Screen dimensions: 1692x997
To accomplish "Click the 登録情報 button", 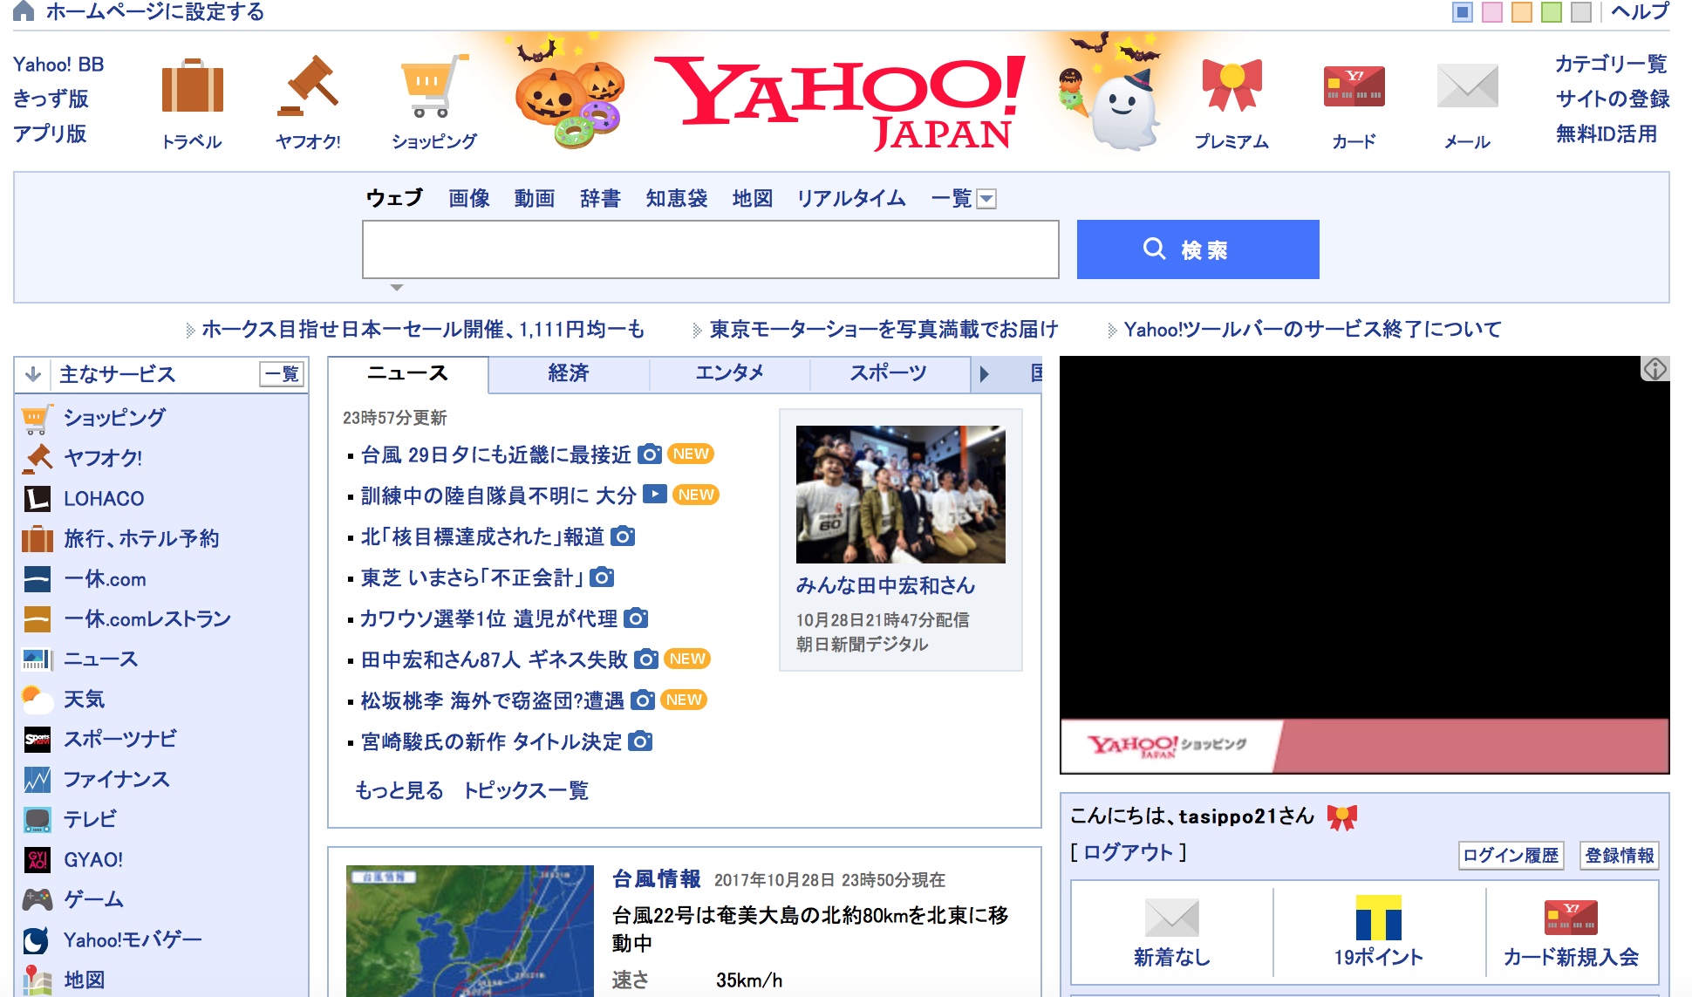I will pos(1620,855).
